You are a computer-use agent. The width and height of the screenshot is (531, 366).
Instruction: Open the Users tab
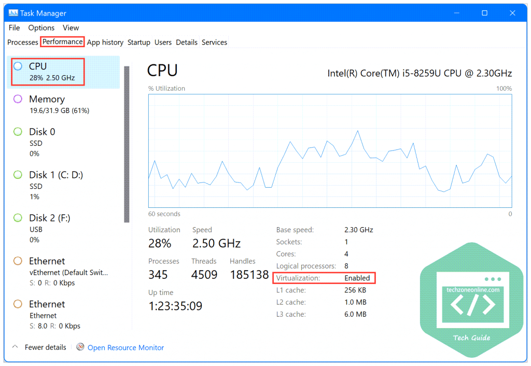(x=163, y=42)
